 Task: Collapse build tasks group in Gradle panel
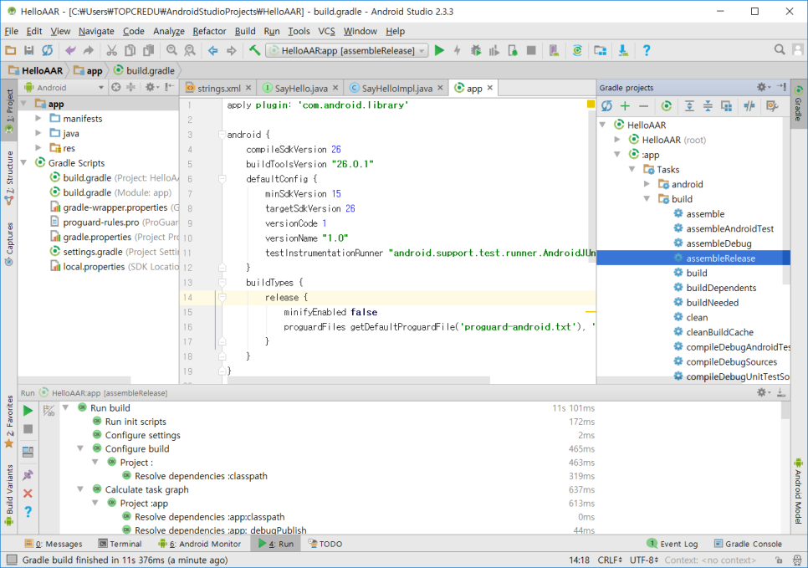click(x=647, y=198)
